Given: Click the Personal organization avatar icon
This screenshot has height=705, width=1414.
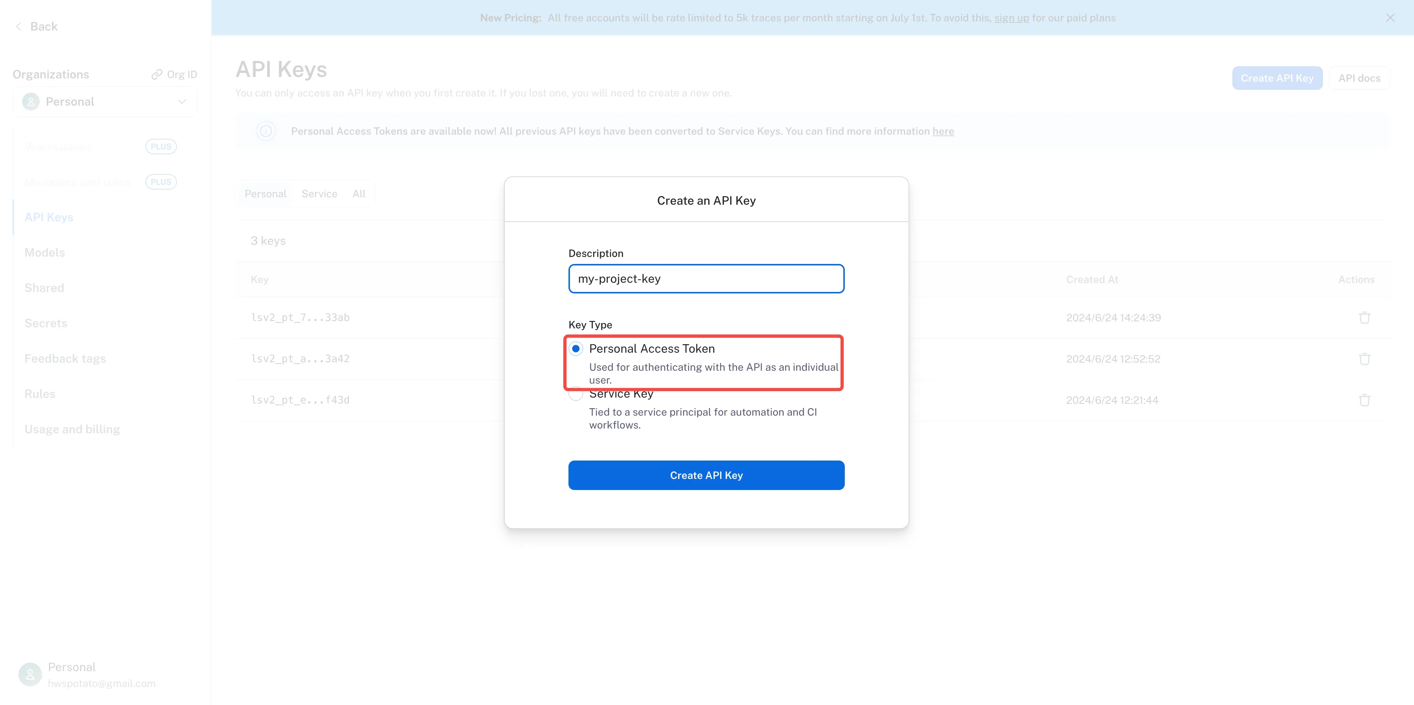Looking at the screenshot, I should point(31,102).
